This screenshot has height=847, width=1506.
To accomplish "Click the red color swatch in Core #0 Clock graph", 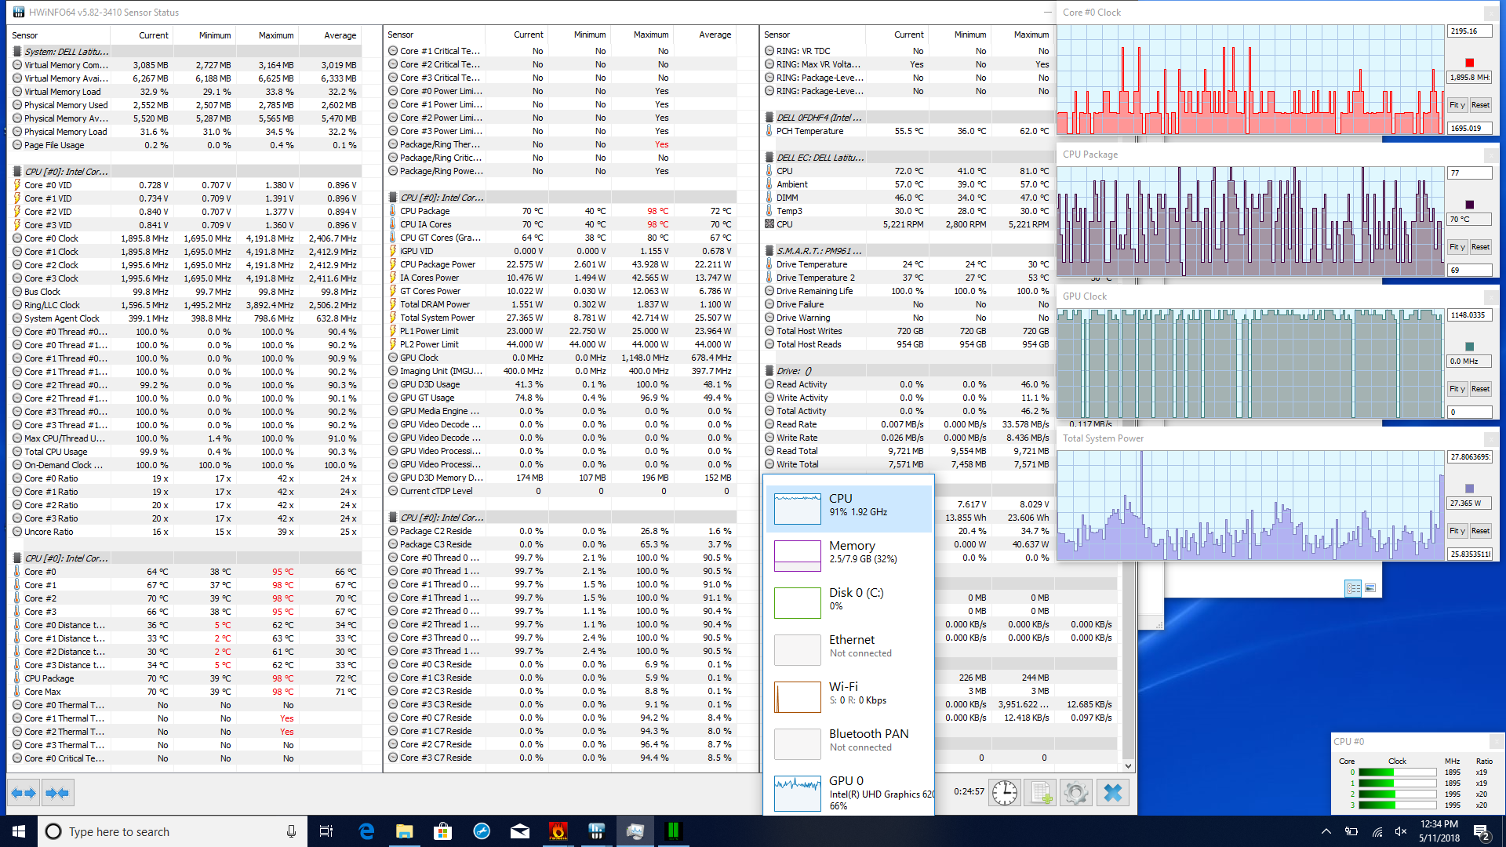I will coord(1470,63).
